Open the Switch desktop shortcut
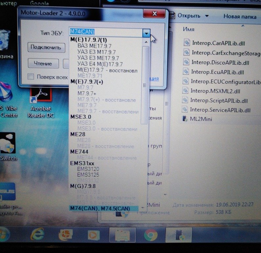Image resolution: width=261 pixels, height=253 pixels. click(8, 147)
